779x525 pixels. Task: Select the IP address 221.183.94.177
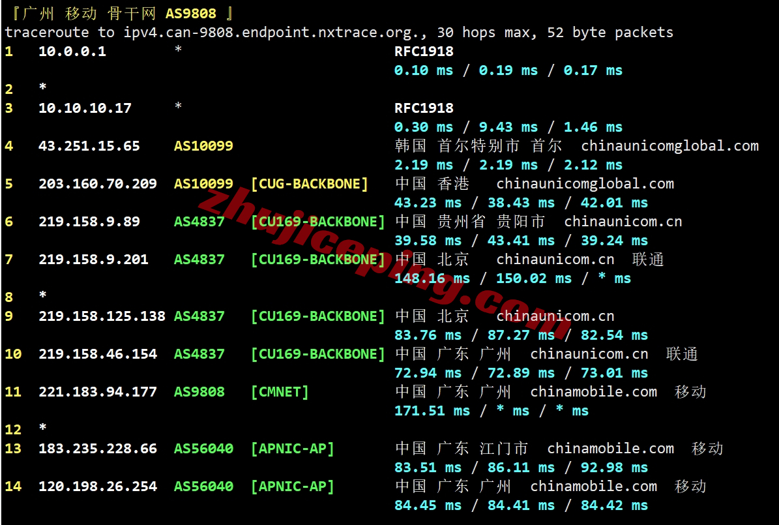coord(98,392)
